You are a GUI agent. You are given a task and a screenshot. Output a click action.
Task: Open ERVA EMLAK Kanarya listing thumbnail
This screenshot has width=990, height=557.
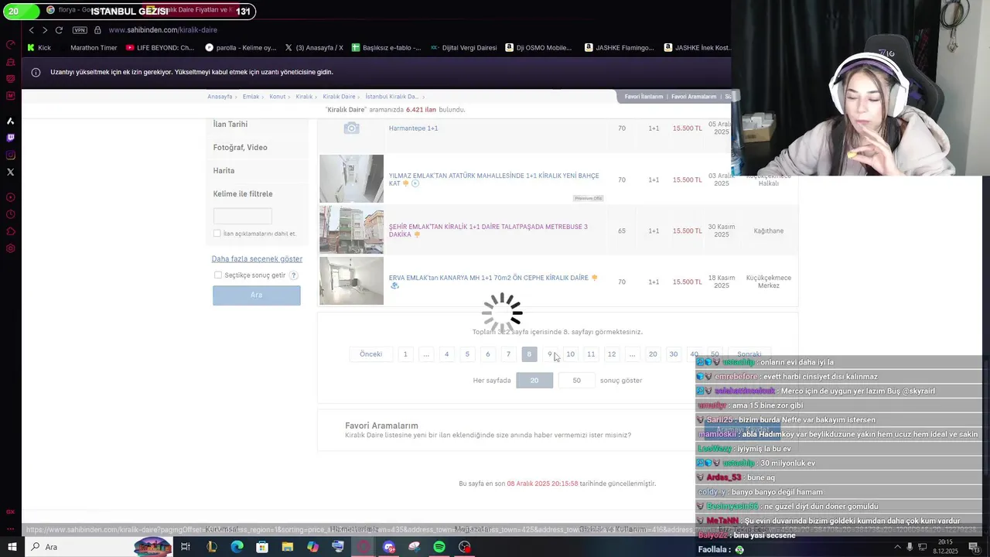tap(351, 281)
